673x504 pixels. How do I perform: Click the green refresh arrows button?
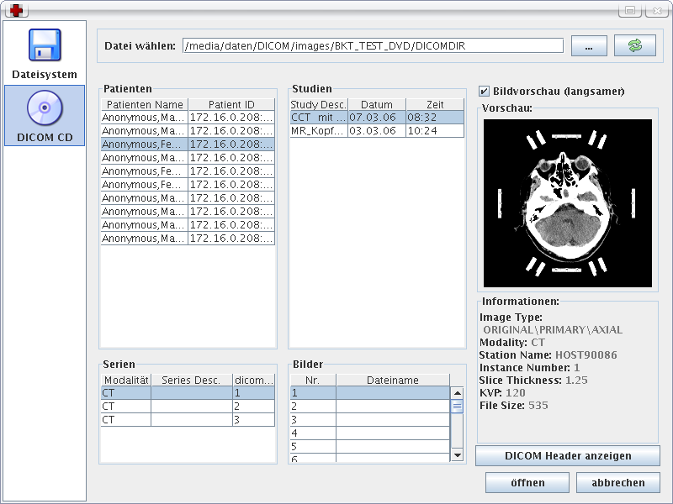pyautogui.click(x=634, y=45)
